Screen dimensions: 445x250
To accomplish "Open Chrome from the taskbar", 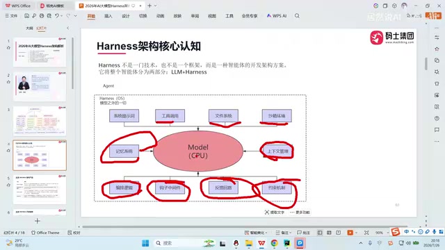I will coord(274,243).
